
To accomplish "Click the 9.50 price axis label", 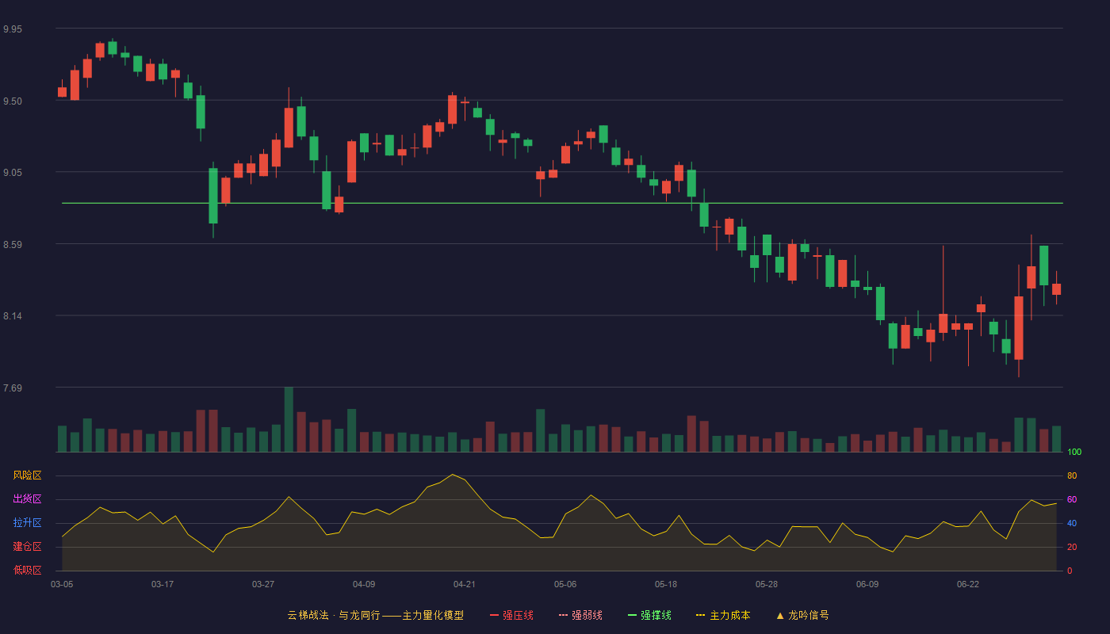I will pyautogui.click(x=13, y=101).
